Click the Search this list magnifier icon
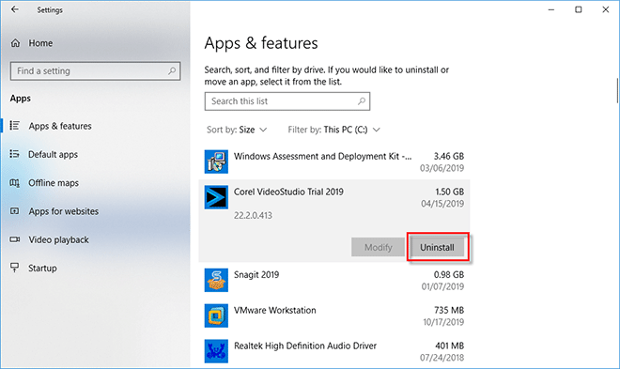 [362, 101]
